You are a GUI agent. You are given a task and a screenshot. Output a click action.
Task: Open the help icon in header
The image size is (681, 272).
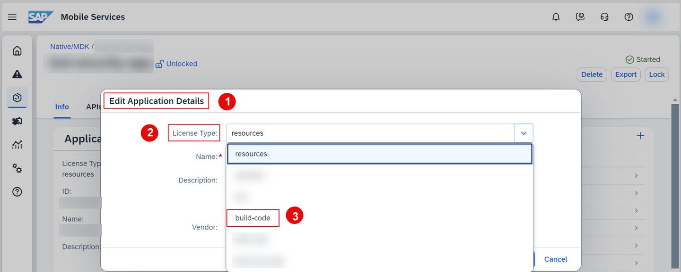pos(629,17)
